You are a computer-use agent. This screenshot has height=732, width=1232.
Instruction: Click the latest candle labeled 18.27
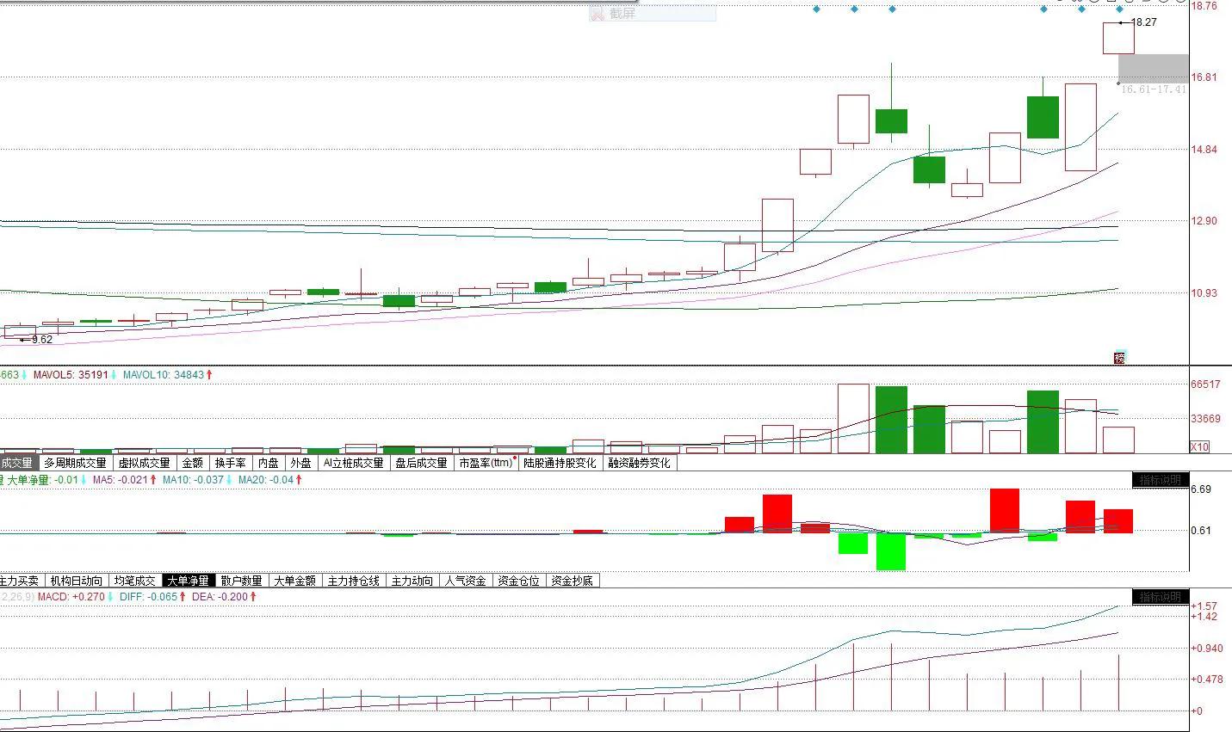1118,38
